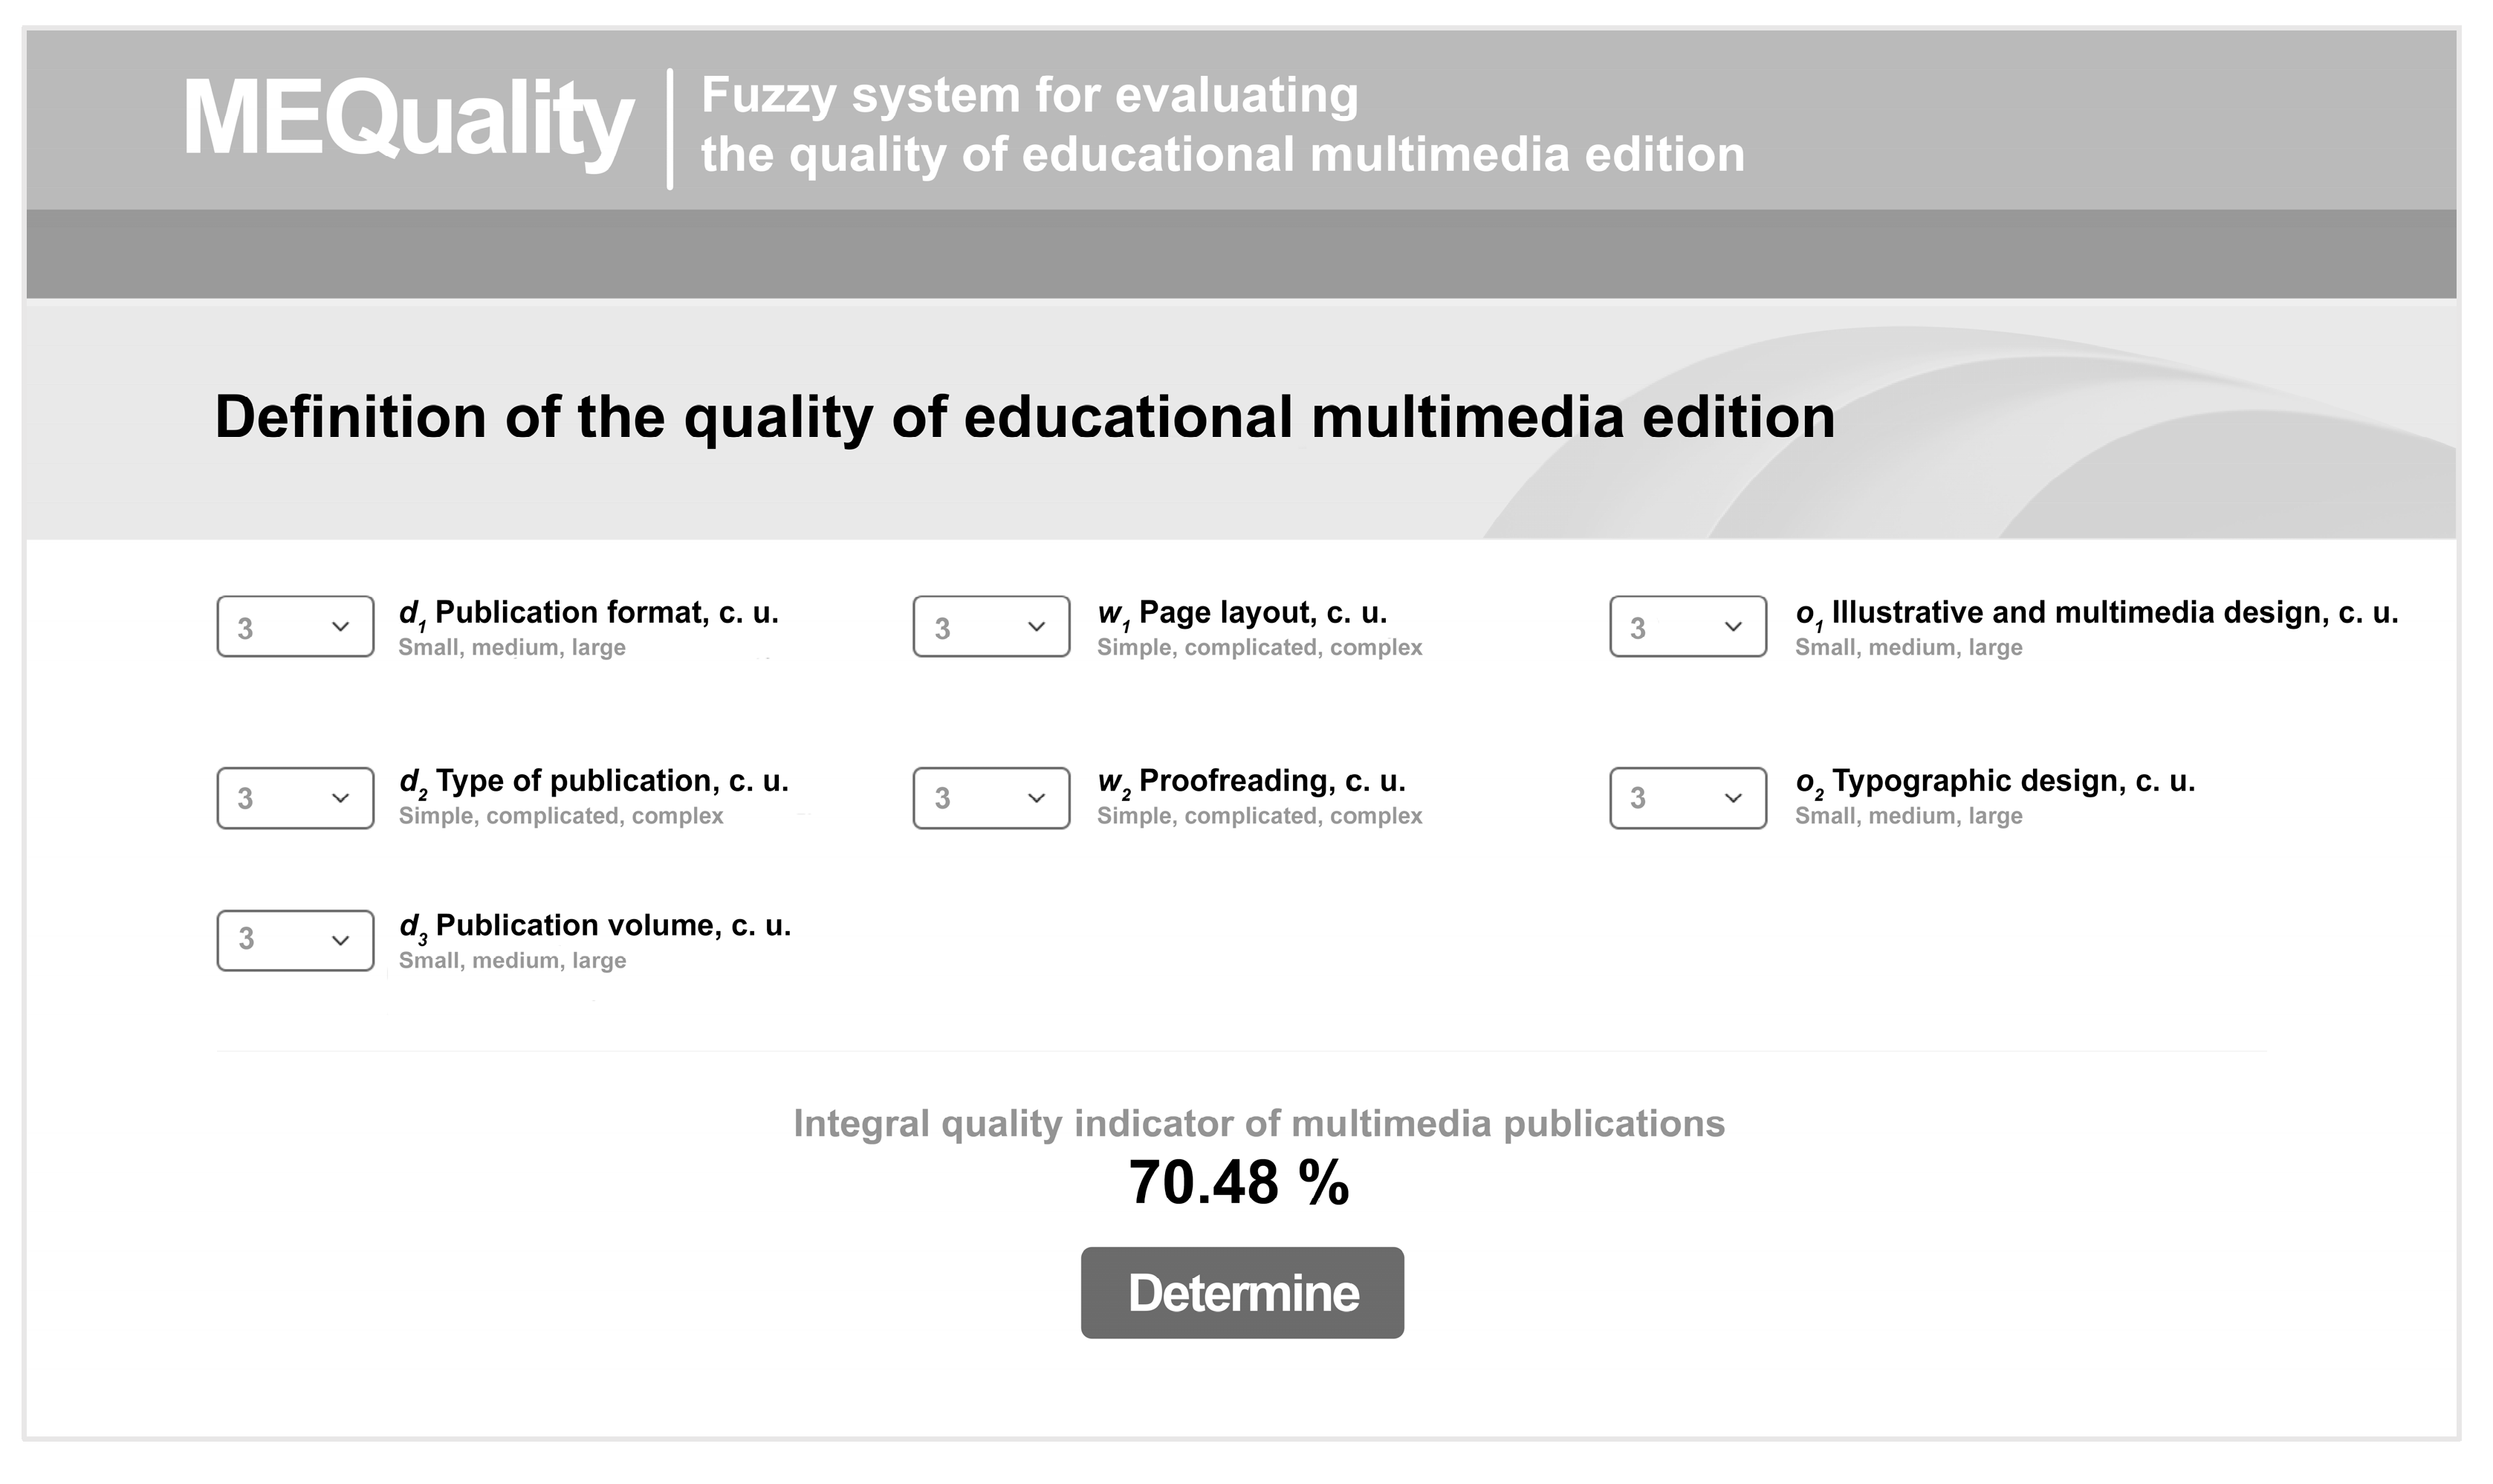The width and height of the screenshot is (2493, 1484).
Task: Click the 'o1 Illustrative and multimedia design' label
Action: click(x=2096, y=613)
